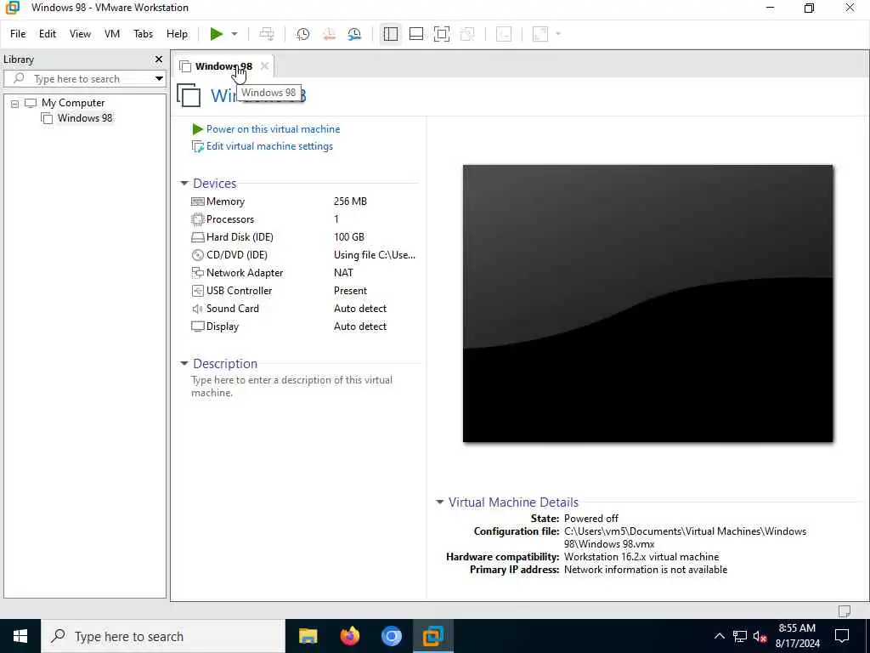Screen dimensions: 870x653
Task: Open the Help menu
Action: (177, 34)
